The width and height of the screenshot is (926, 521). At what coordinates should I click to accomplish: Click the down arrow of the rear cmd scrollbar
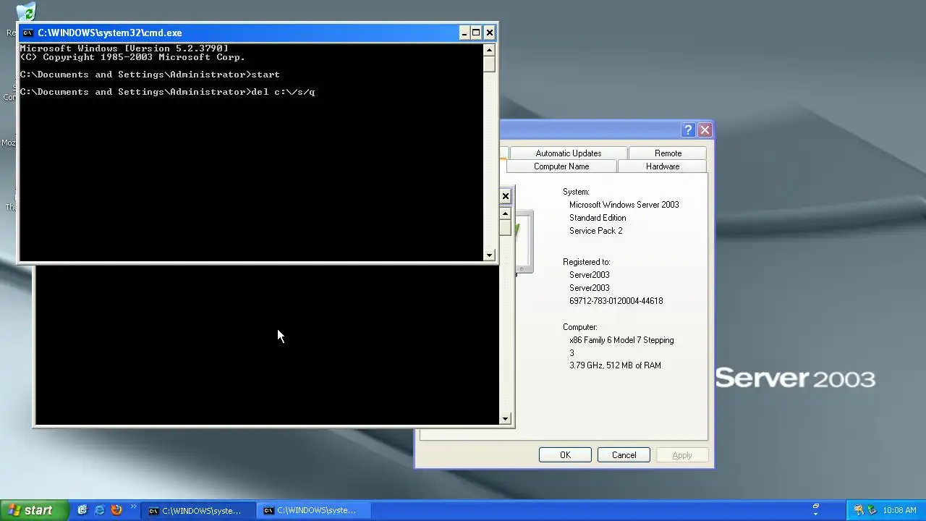(506, 418)
